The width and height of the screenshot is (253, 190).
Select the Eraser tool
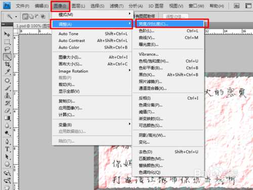[x=7, y=111]
